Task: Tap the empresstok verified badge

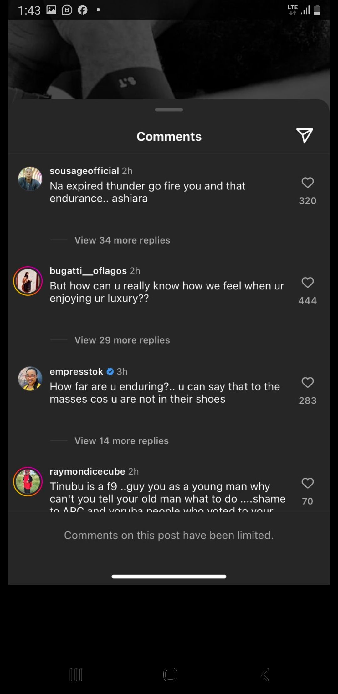Action: (x=110, y=371)
